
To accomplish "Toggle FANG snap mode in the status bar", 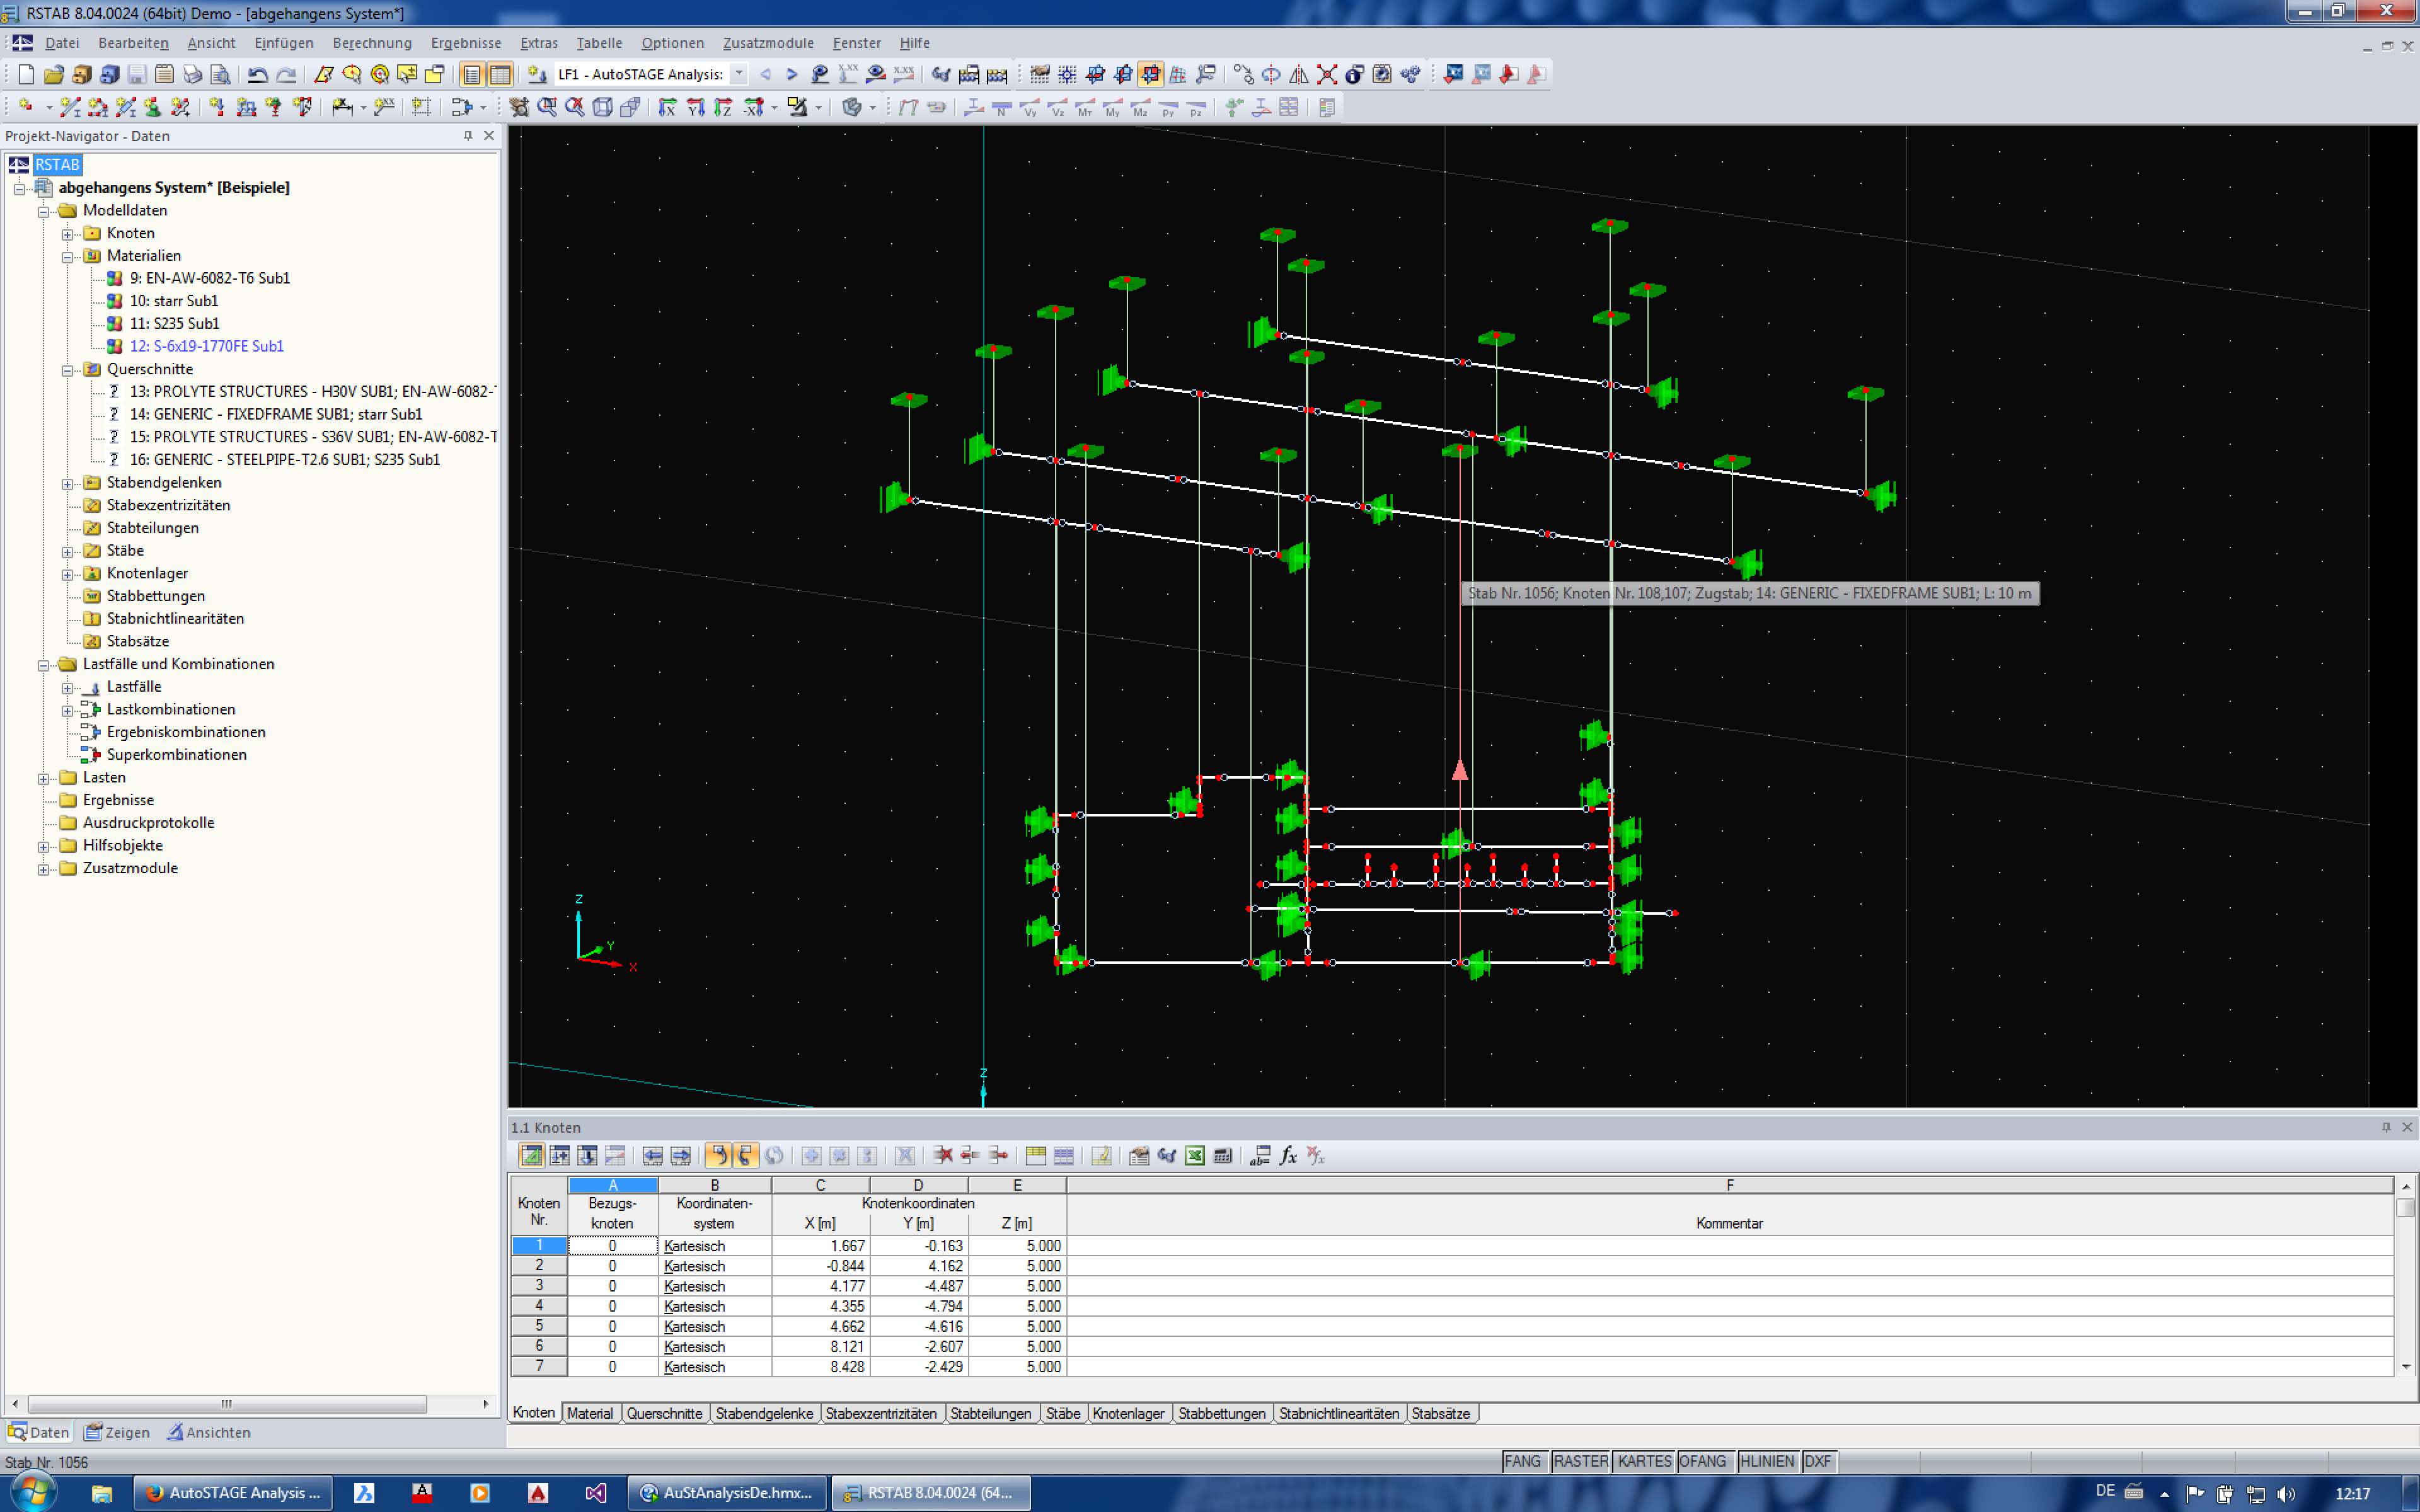I will click(1524, 1461).
